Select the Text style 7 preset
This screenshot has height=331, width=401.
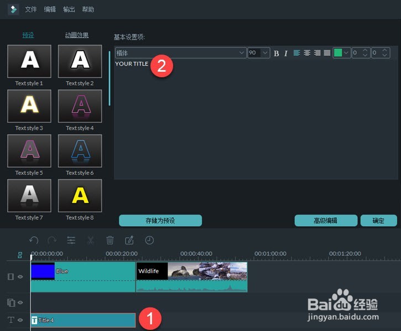coord(29,196)
